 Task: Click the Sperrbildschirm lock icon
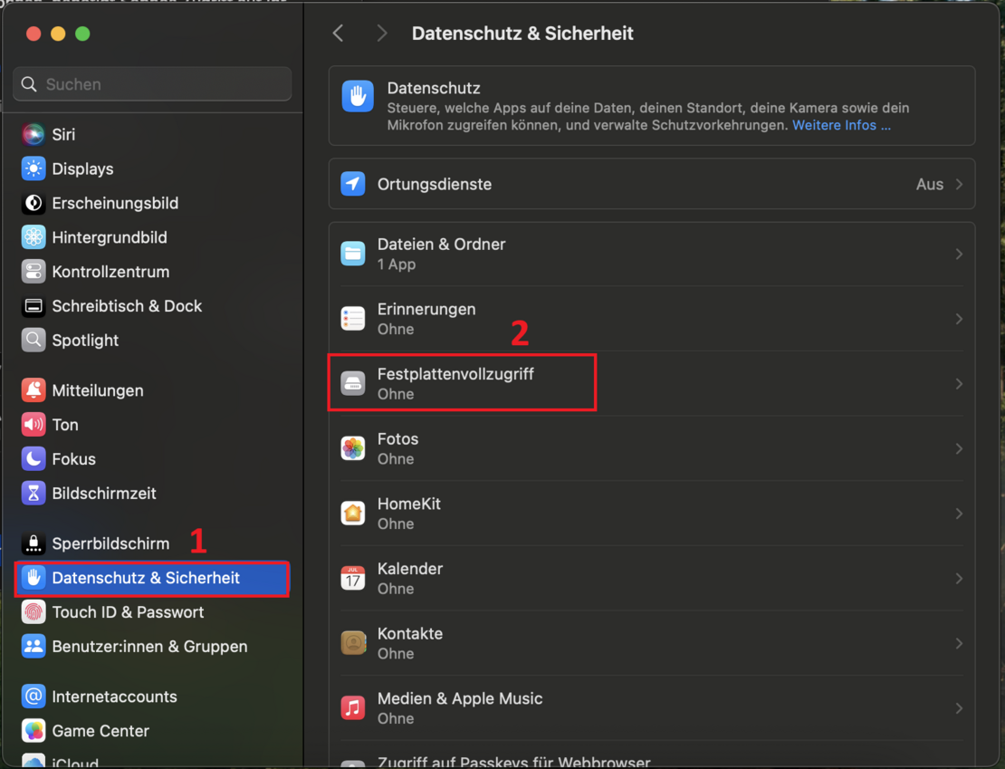(33, 543)
